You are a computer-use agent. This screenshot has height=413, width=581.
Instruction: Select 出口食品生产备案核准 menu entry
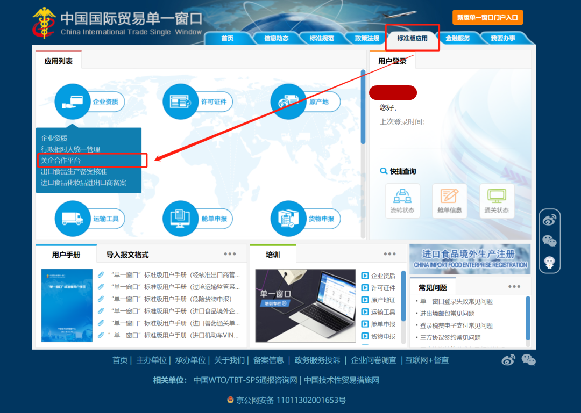(x=74, y=171)
